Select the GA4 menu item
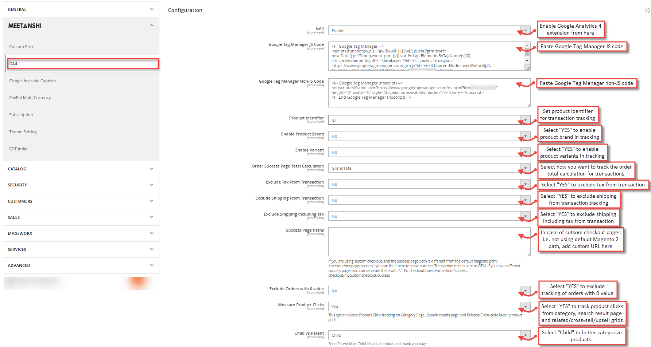This screenshot has width=651, height=347. coord(83,64)
